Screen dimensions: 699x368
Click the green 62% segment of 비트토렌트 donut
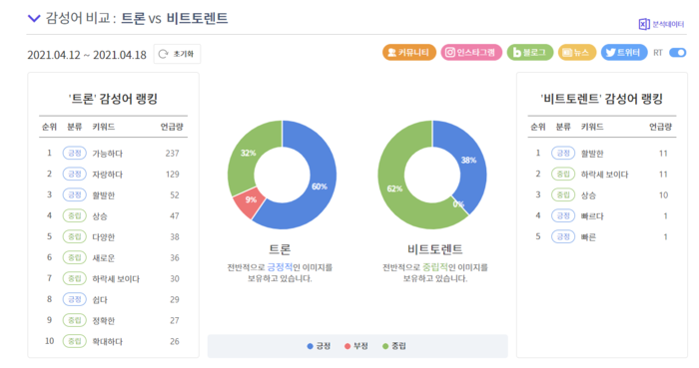394,188
